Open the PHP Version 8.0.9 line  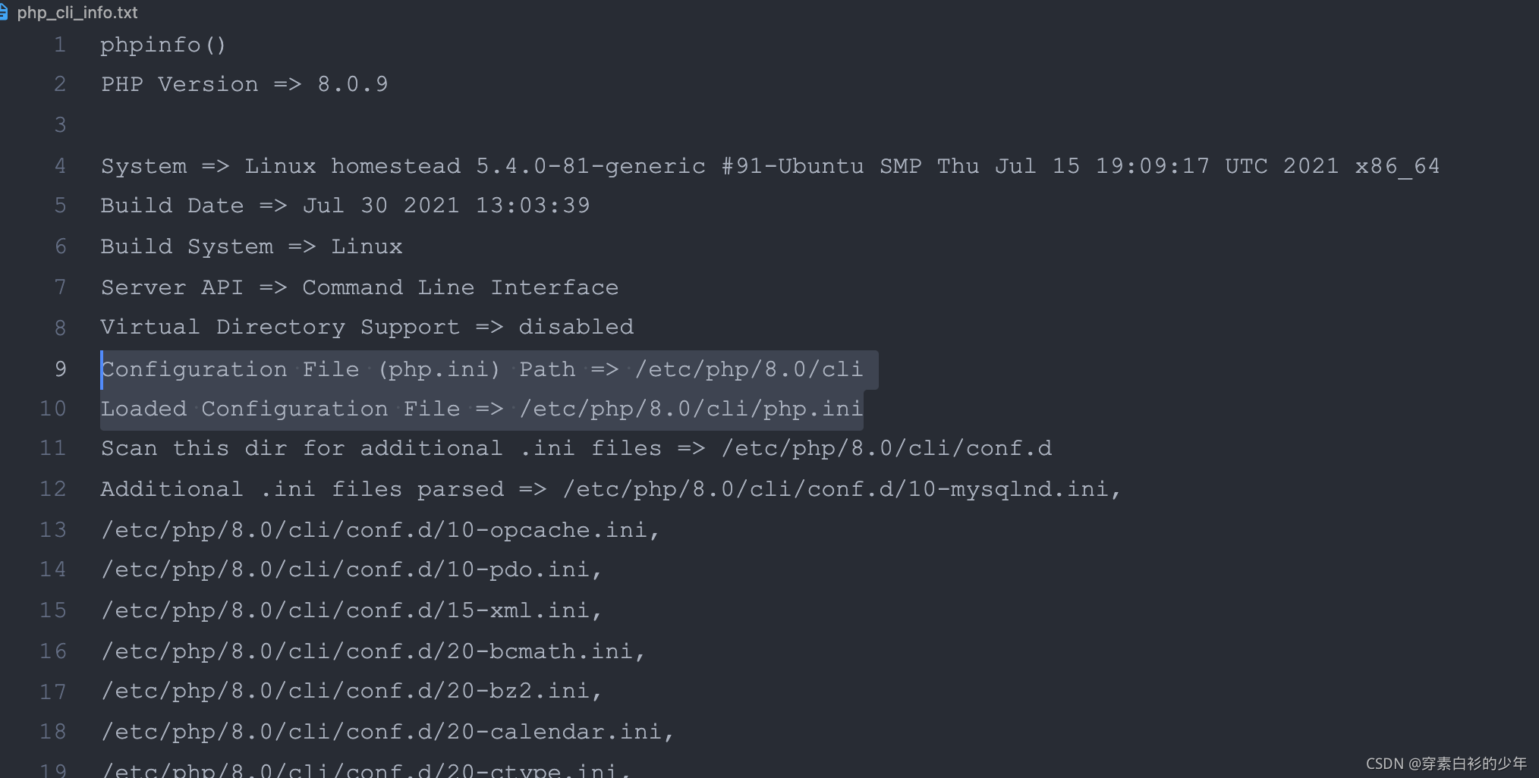(244, 84)
